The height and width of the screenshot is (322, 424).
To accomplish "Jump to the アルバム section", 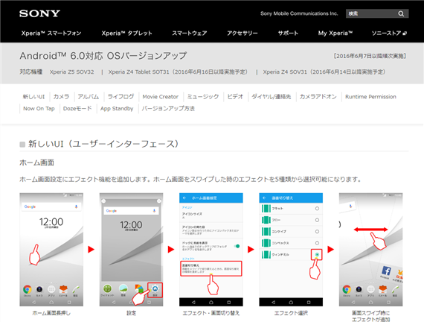I will 89,96.
